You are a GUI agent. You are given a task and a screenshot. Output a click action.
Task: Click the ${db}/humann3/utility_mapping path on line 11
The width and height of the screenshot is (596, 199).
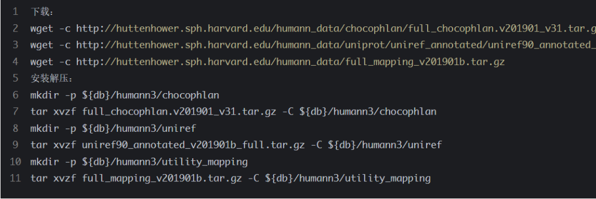[348, 179]
